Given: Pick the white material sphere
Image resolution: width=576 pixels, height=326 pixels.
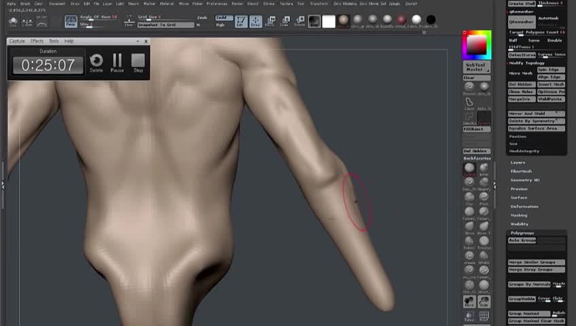Looking at the screenshot, I should [x=416, y=20].
